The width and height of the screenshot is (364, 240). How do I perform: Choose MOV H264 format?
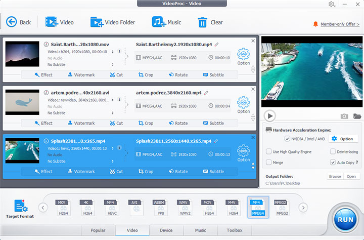(x=208, y=207)
